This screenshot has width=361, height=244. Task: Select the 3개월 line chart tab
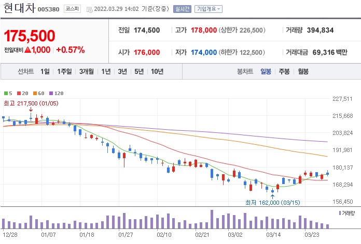(x=87, y=71)
